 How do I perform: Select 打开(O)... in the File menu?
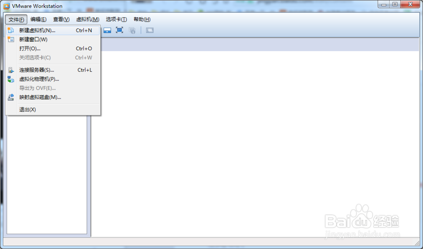pyautogui.click(x=53, y=49)
